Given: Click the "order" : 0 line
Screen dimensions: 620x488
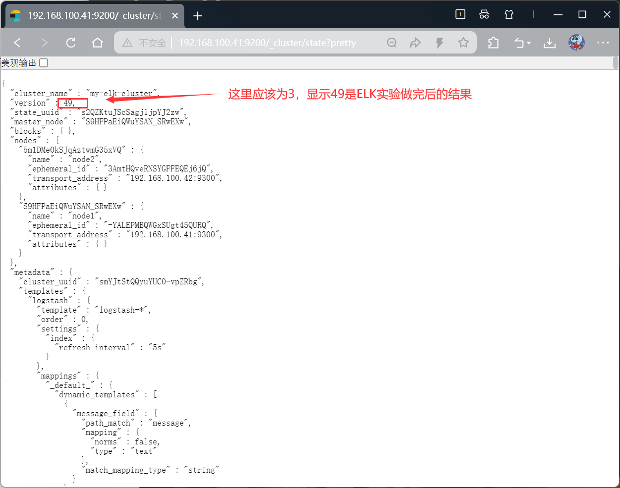Looking at the screenshot, I should (x=62, y=320).
